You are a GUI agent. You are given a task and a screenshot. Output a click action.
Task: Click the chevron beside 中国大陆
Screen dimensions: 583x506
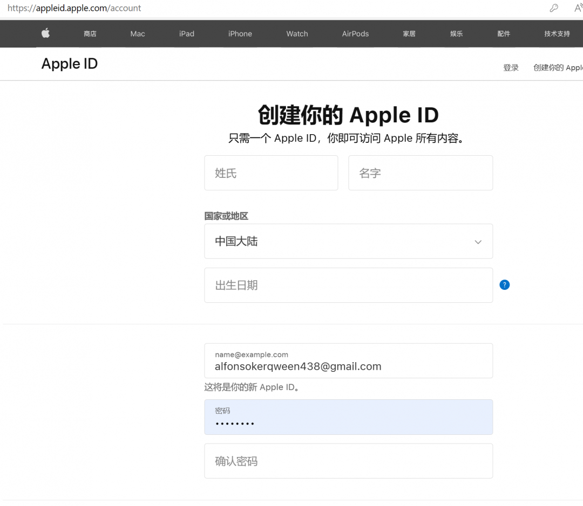point(478,242)
